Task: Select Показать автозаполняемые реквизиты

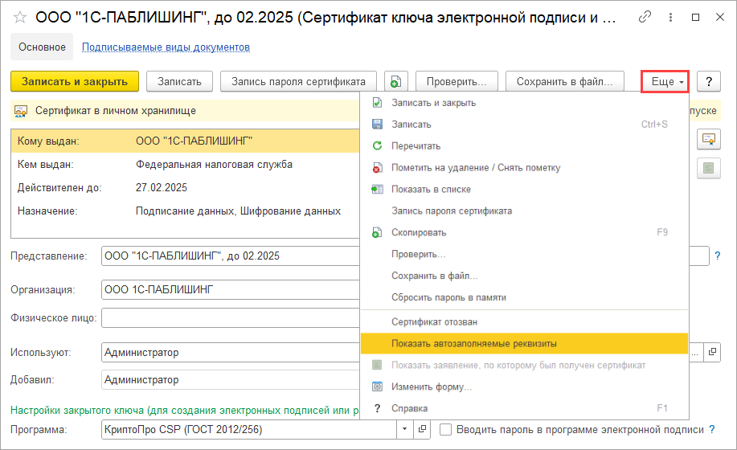Action: click(524, 343)
